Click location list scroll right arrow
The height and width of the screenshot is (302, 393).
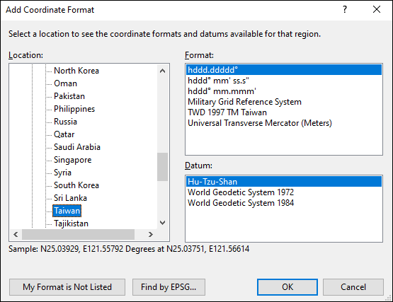(151, 235)
